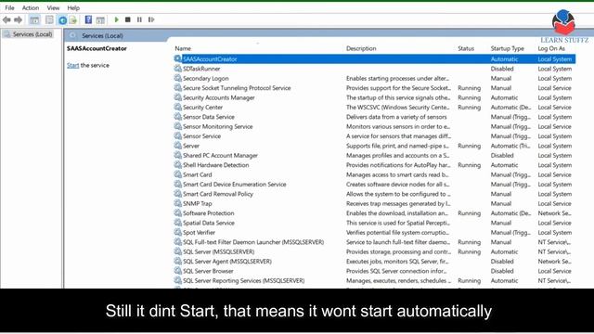Start the service with the green play icon

click(117, 19)
